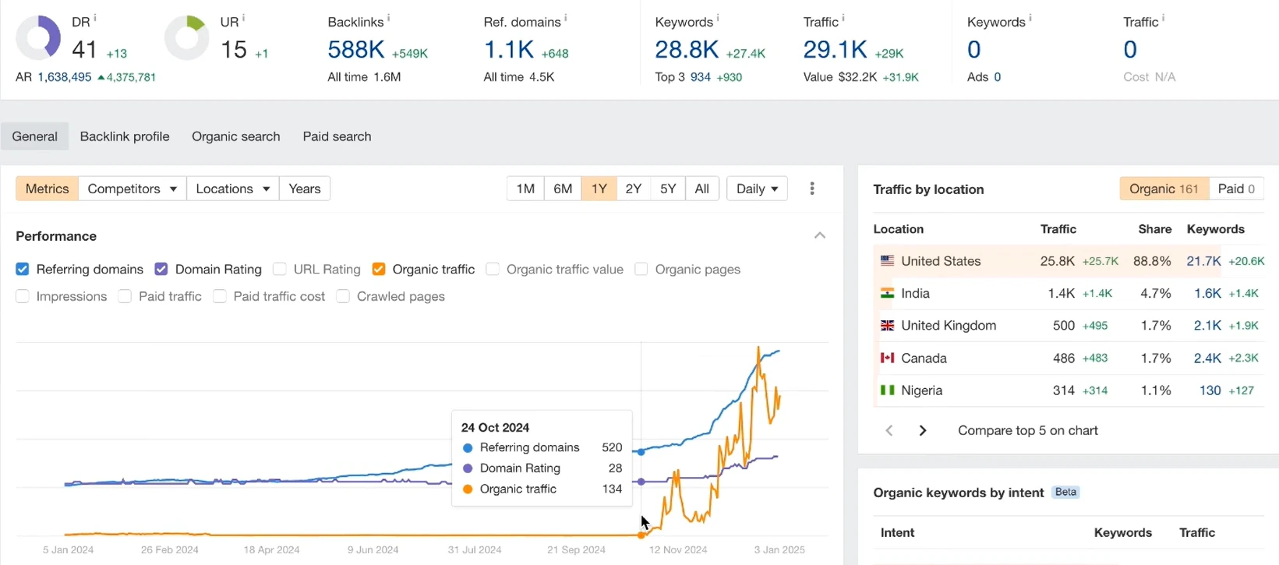Switch to Organic search tab
Screen dimensions: 1279x565
point(236,136)
